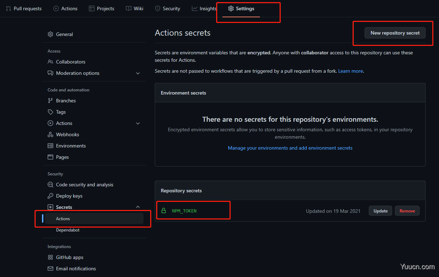Click the Tags label icon
Screen dimensions: 439x277
(x=50, y=112)
